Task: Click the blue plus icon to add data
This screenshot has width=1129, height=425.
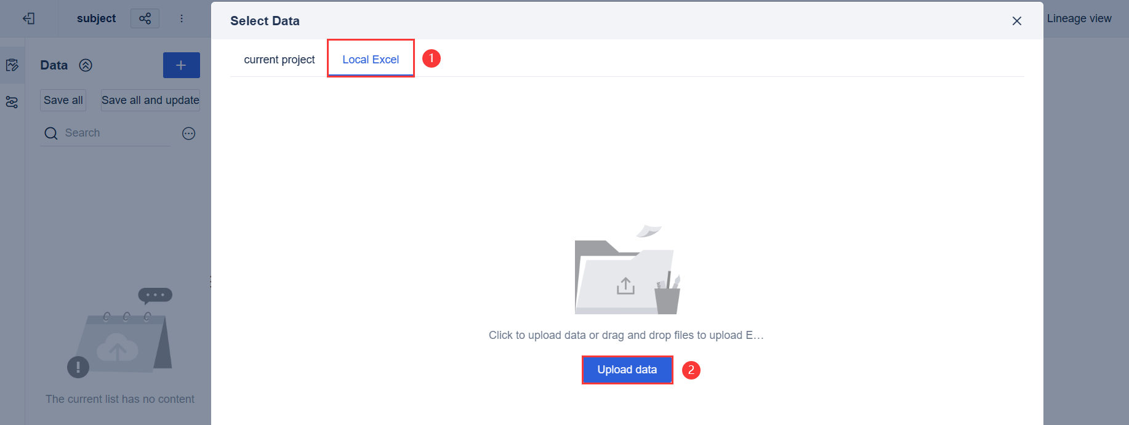Action: tap(181, 65)
